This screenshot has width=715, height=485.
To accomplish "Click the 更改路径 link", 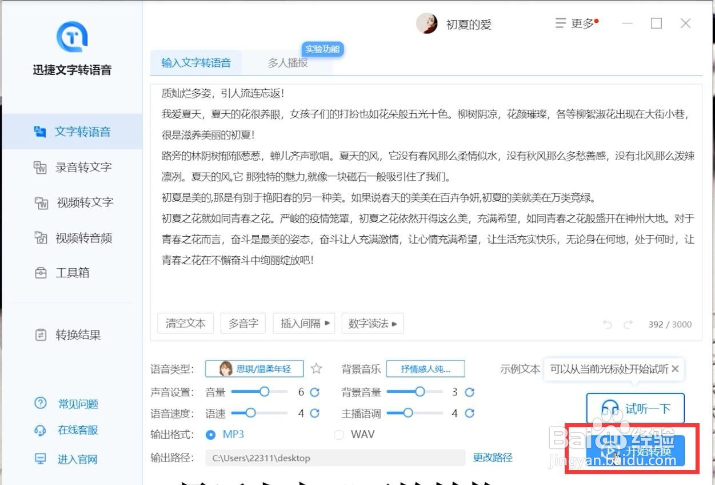I will 493,458.
